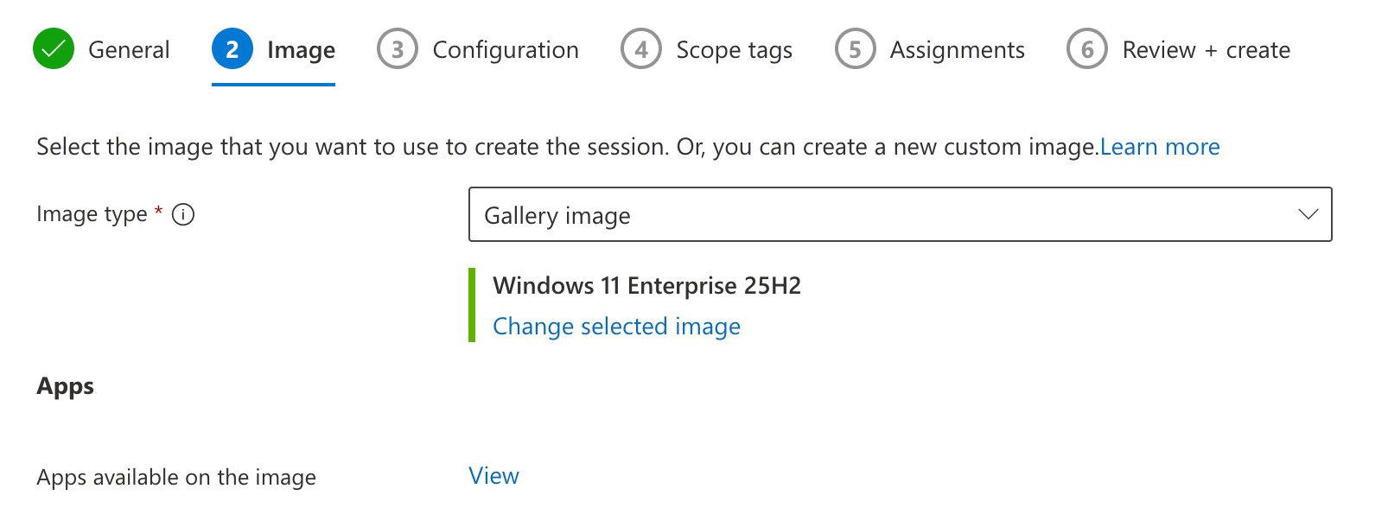Select the Image tab label
The width and height of the screenshot is (1388, 527).
(x=301, y=50)
